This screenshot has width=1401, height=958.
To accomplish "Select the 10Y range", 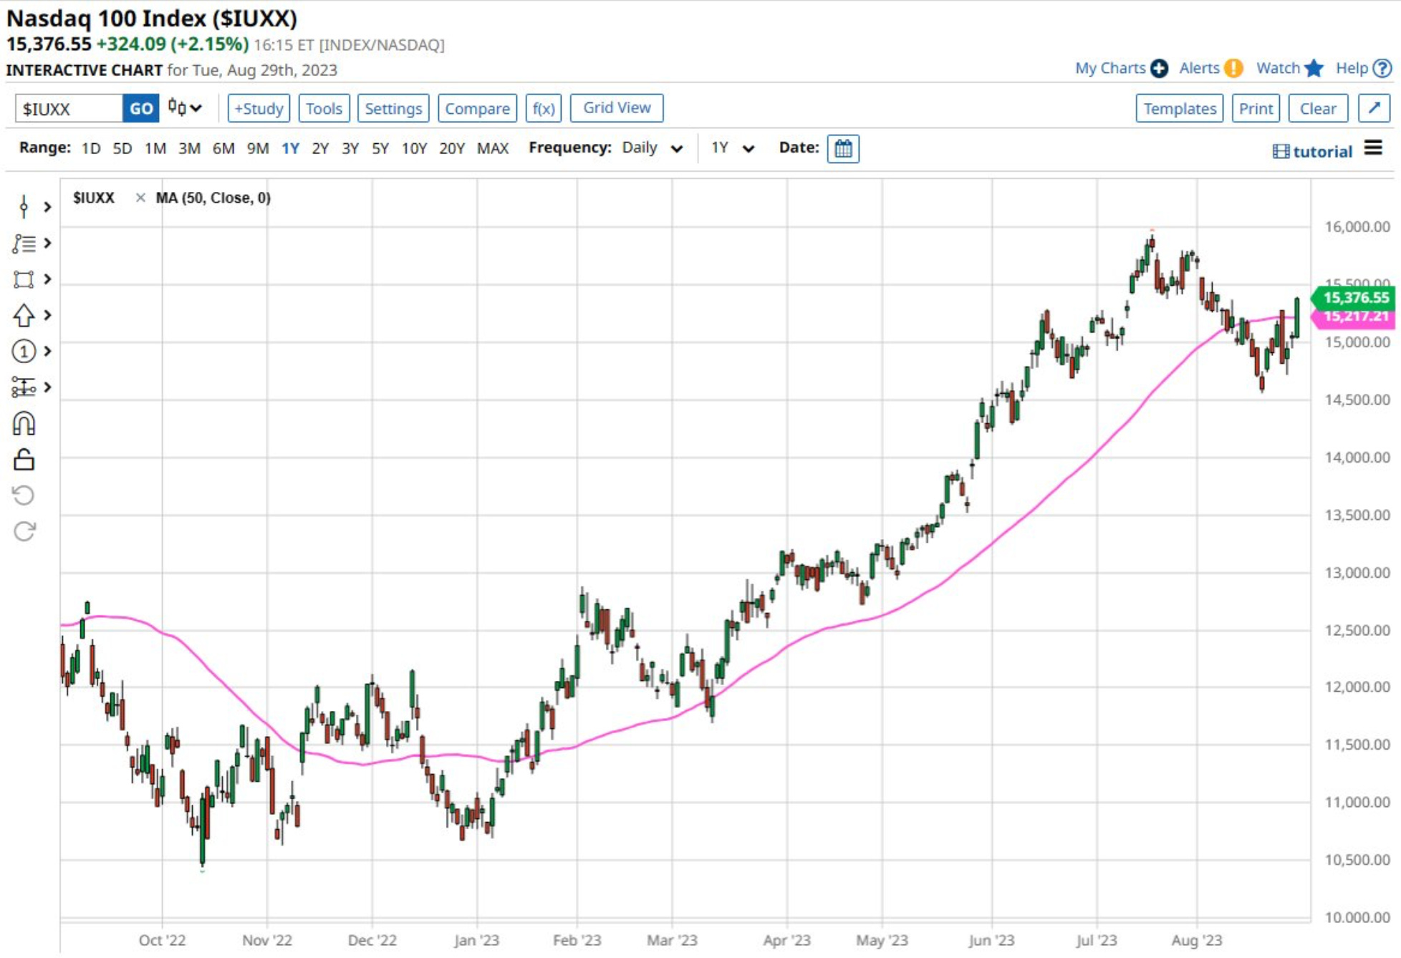I will (414, 148).
